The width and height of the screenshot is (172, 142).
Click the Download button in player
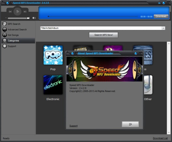(161, 16)
